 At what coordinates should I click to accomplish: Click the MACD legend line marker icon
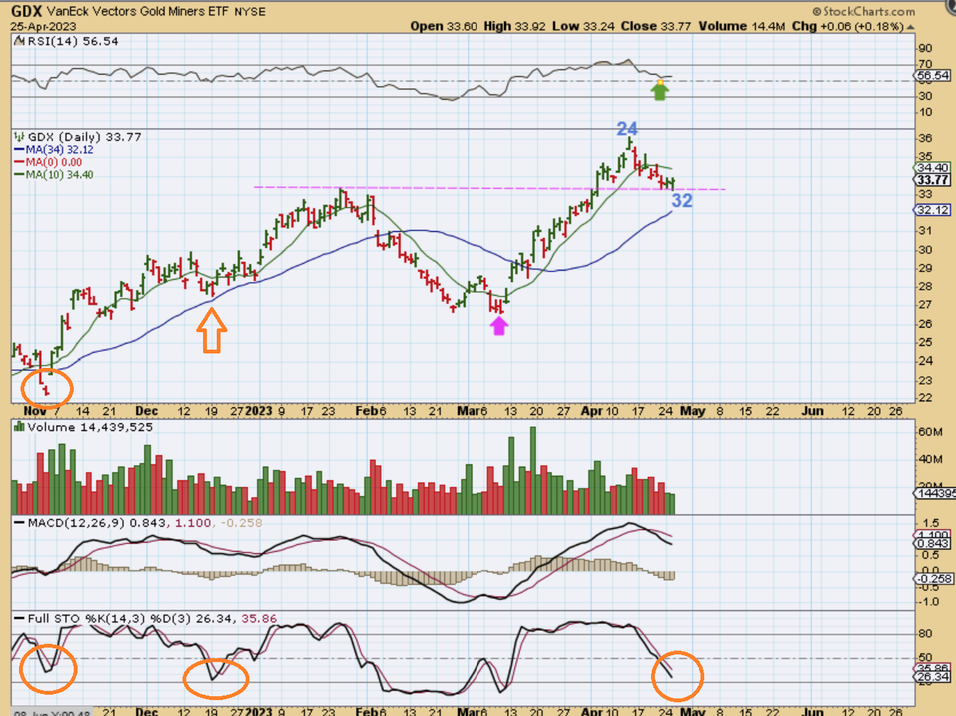18,524
